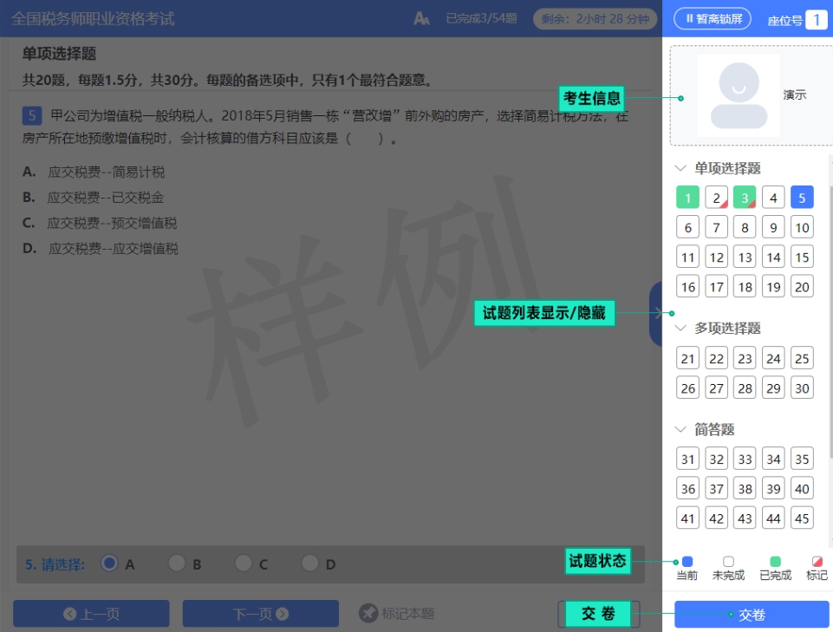Collapse the 多项选择题 section
This screenshot has width=833, height=632.
point(680,328)
